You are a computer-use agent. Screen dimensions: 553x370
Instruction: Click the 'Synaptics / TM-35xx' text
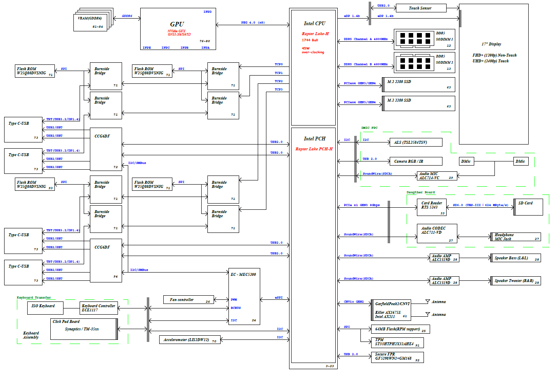[82, 329]
